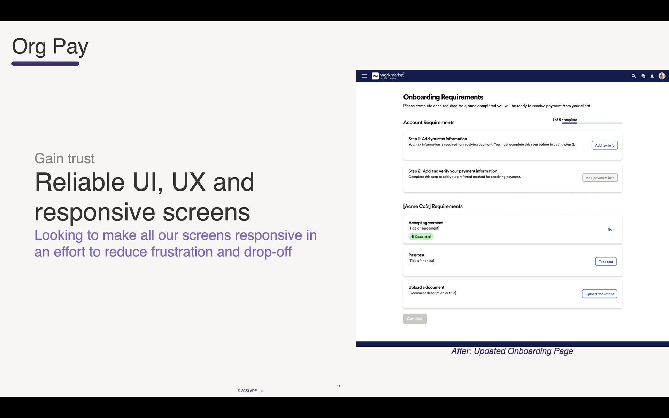Open the headset support icon
Screen dimensions: 669x418
[643, 76]
